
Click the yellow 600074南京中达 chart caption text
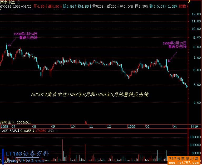[90, 94]
